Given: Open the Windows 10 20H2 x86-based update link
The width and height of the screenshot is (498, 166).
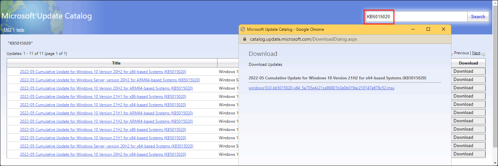Looking at the screenshot, I should tap(103, 72).
